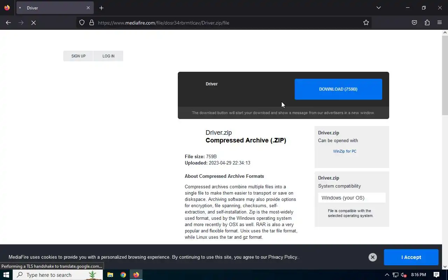
Task: Click the System compatibility label
Action: click(339, 186)
